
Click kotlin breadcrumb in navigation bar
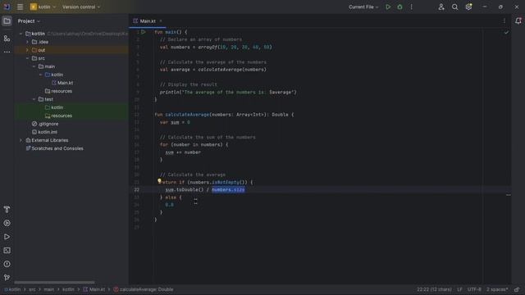12,289
